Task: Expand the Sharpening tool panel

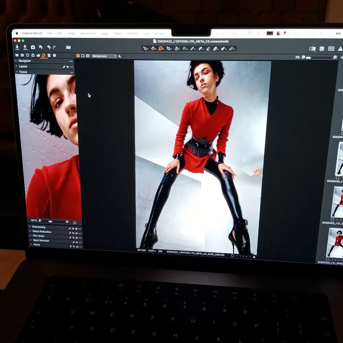Action: [30, 227]
